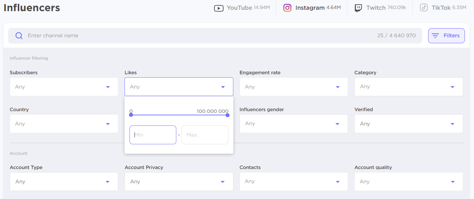Screen dimensions: 474x199
Task: Expand the Country dropdown
Action: (64, 124)
